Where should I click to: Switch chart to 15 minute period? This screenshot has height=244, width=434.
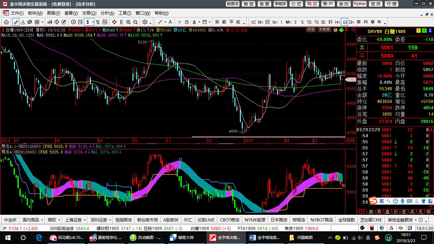316,22
